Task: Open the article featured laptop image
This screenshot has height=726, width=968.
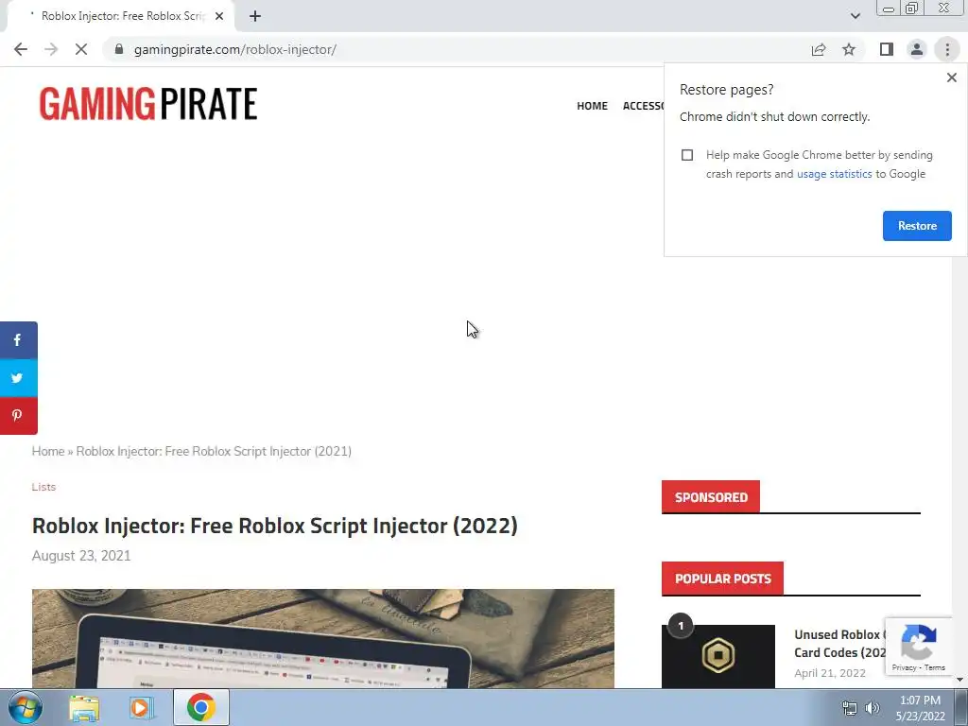Action: point(323,638)
